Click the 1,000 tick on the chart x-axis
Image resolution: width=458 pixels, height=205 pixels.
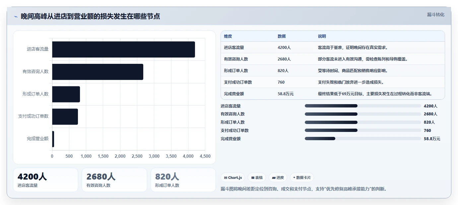(86, 156)
